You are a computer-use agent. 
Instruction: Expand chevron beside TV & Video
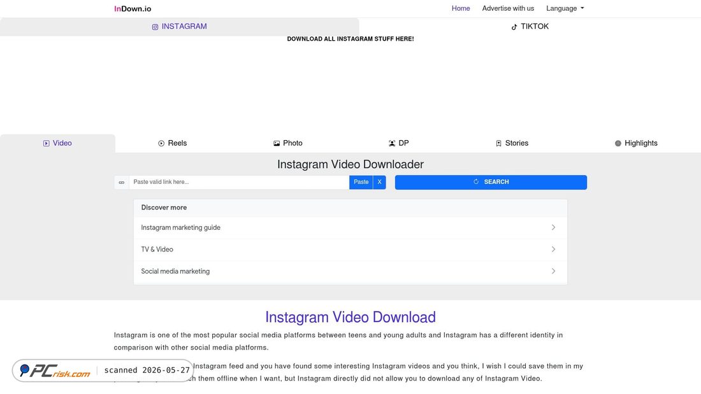pyautogui.click(x=553, y=250)
